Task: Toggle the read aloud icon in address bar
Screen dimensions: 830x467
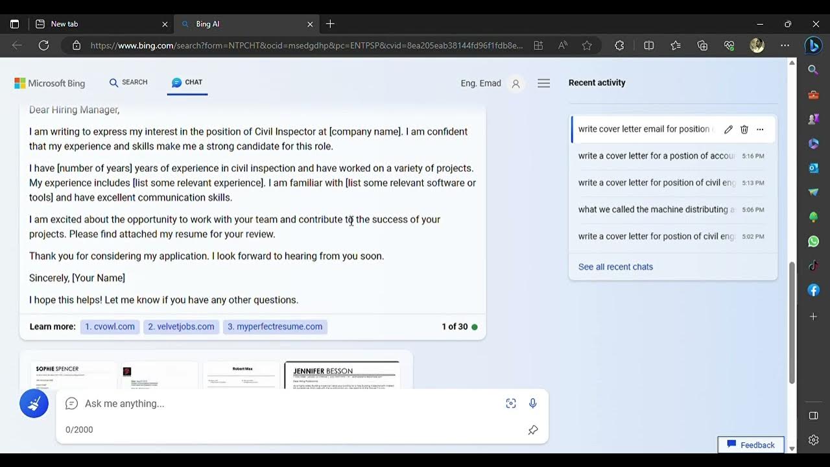Action: pos(562,45)
